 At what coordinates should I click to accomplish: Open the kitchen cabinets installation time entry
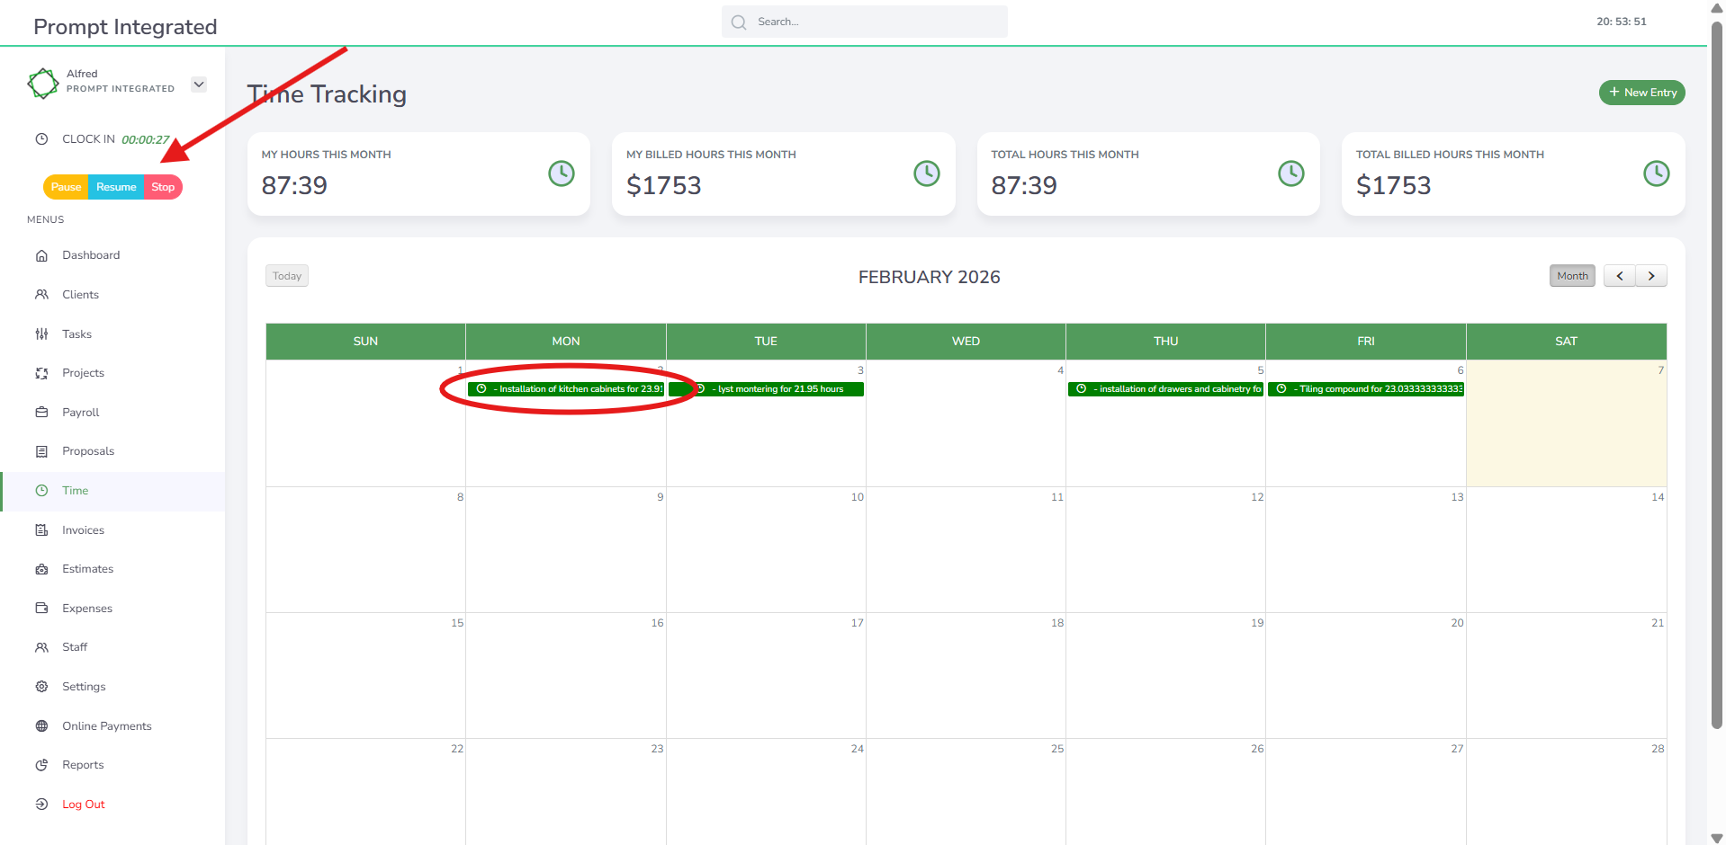tap(566, 389)
